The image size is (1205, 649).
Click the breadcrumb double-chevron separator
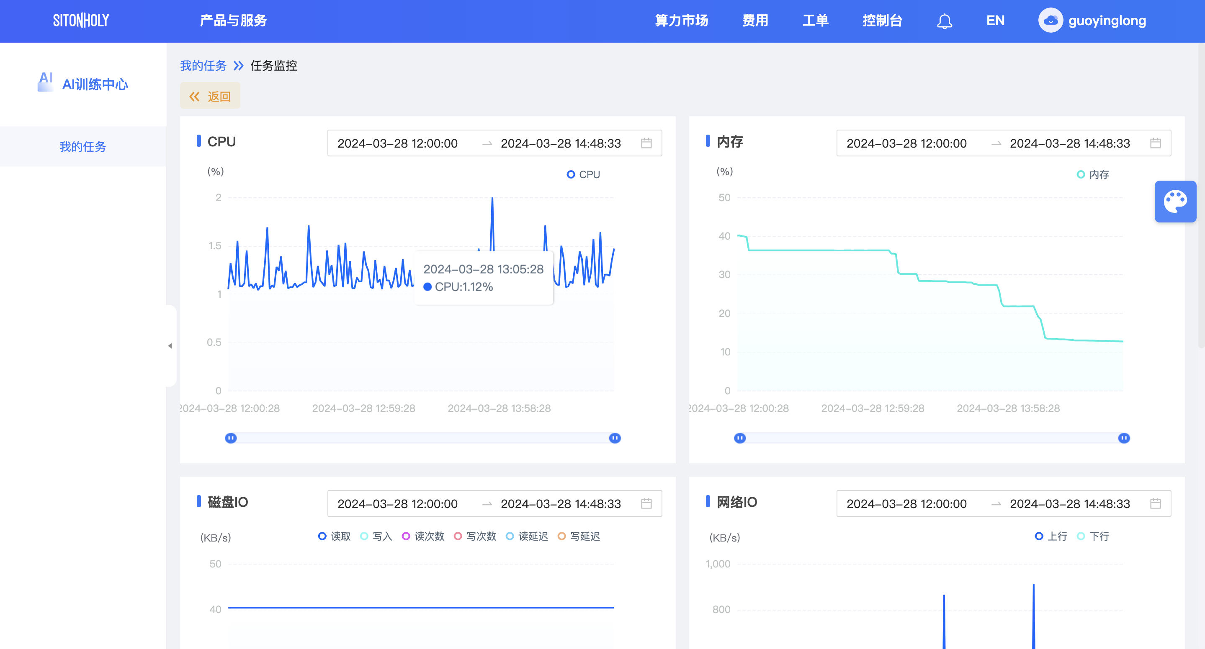[x=239, y=65]
